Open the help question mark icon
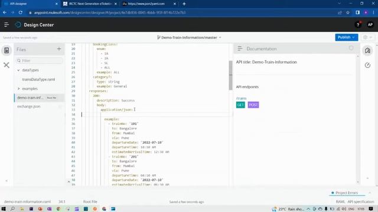Viewport: 378px width, 212px height. [358, 25]
